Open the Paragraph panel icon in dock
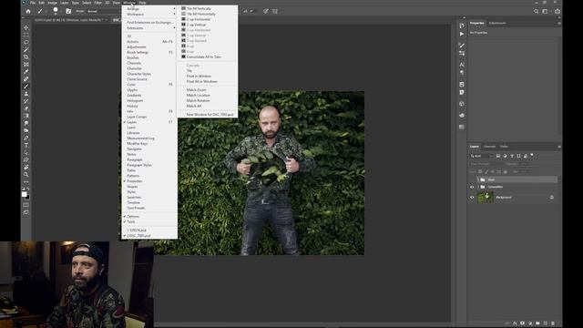Viewport: 583px width, 328px height. coord(462,73)
